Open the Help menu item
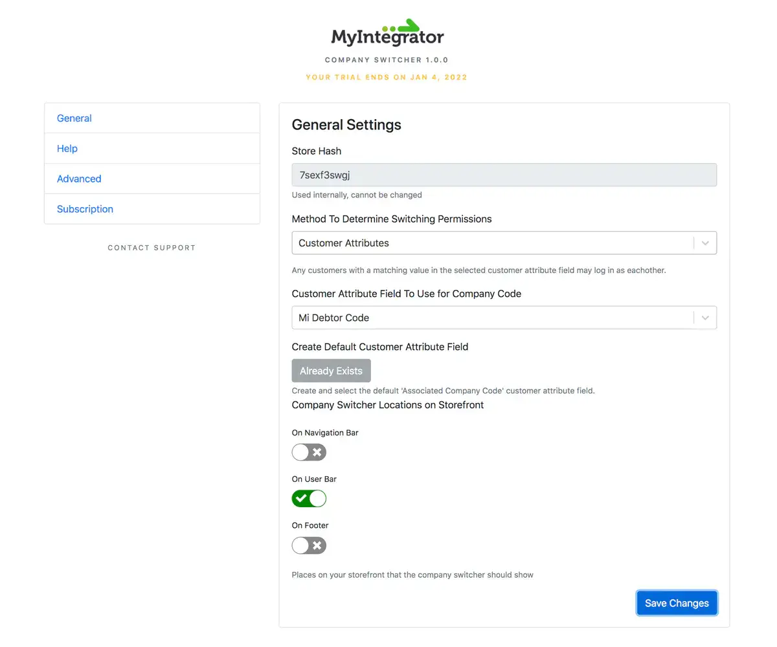Screen dimensions: 777x647 (152, 149)
